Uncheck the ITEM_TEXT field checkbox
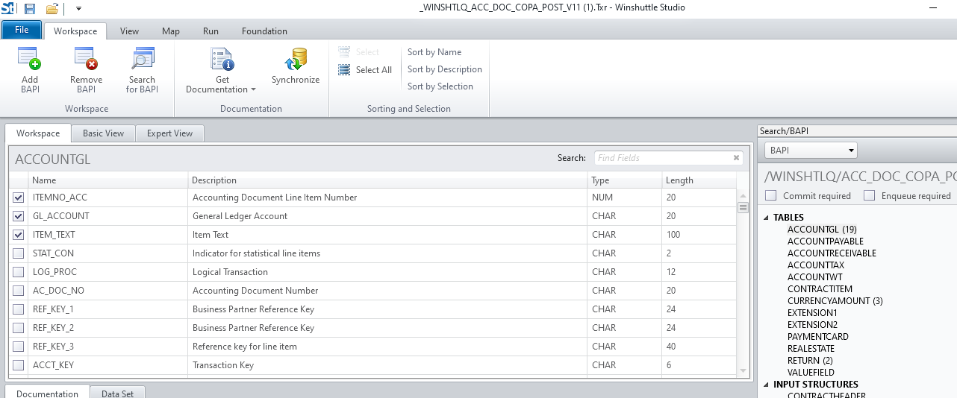957x398 pixels. click(x=19, y=235)
